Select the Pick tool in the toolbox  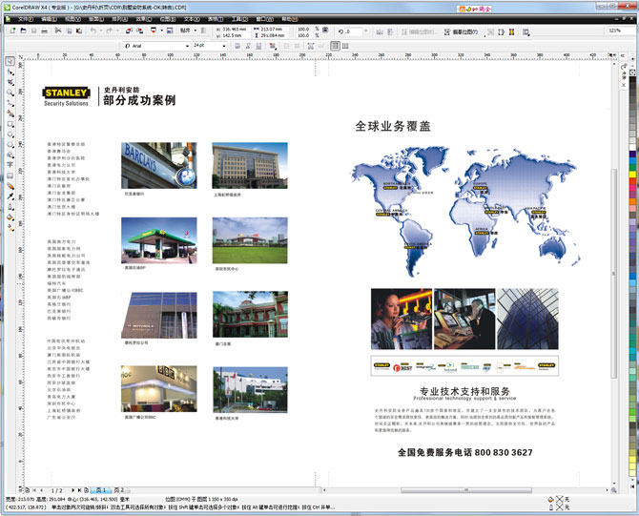click(x=10, y=62)
